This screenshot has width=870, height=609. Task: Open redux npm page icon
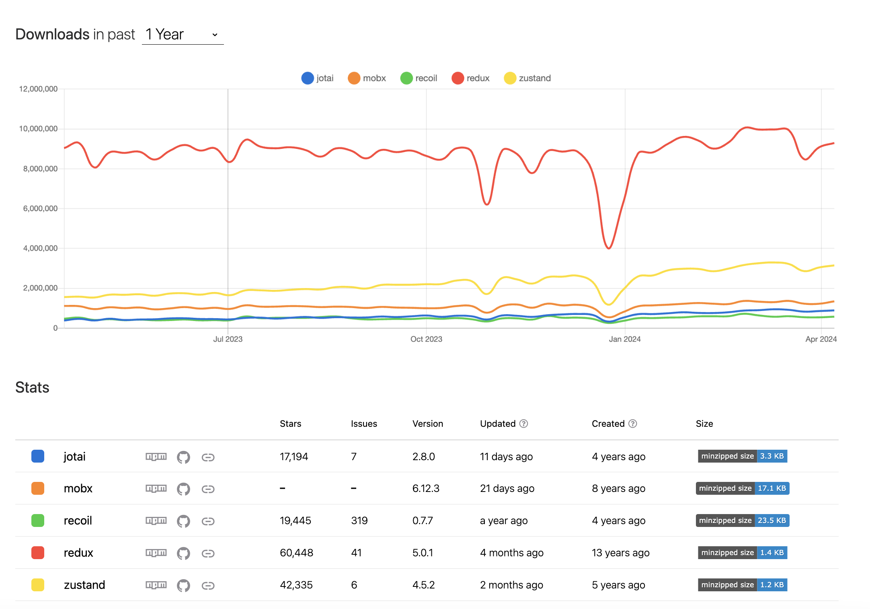[156, 553]
